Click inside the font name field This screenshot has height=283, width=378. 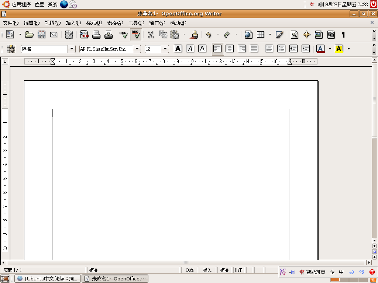106,49
